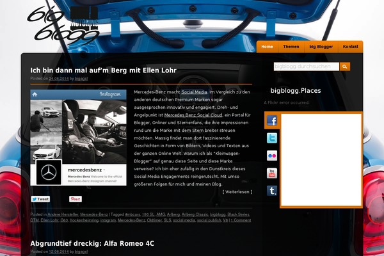Open the AMG tag link
Screen dimensions: 384x256
[x=161, y=214]
